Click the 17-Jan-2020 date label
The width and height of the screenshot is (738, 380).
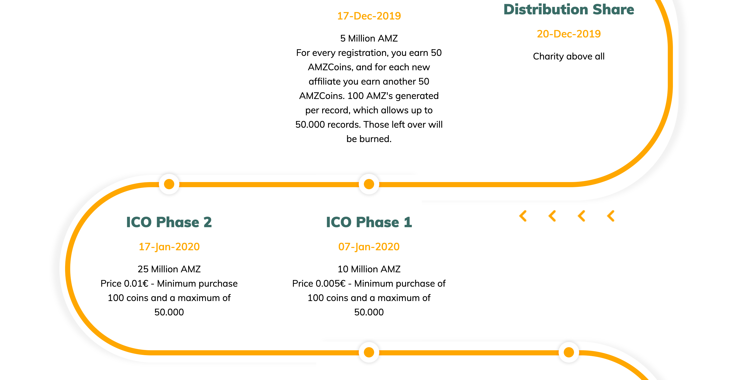[169, 247]
